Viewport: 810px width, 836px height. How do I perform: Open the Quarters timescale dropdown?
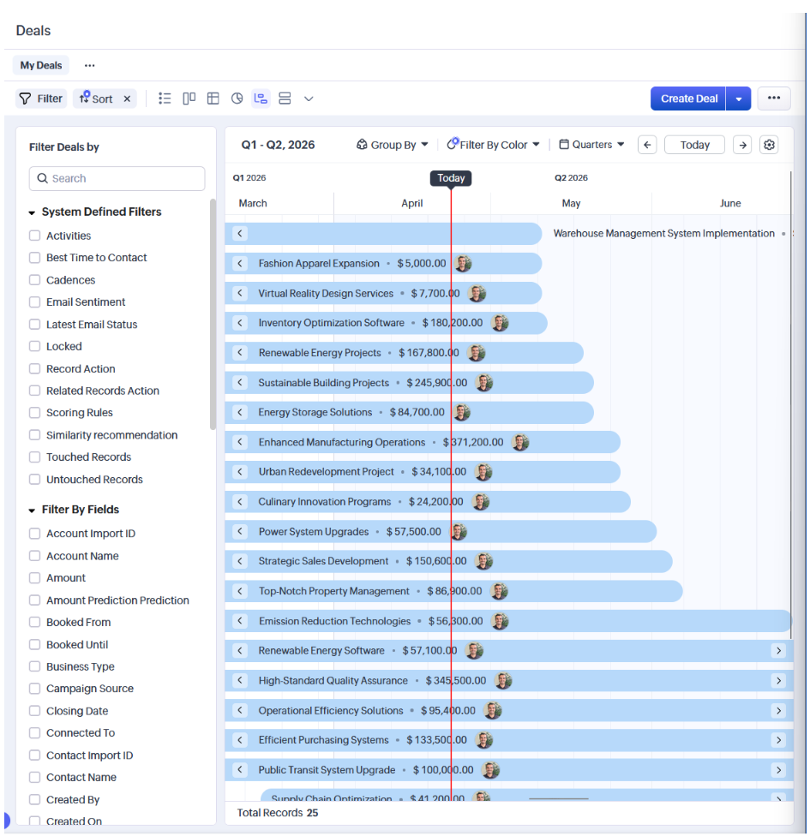pyautogui.click(x=591, y=145)
